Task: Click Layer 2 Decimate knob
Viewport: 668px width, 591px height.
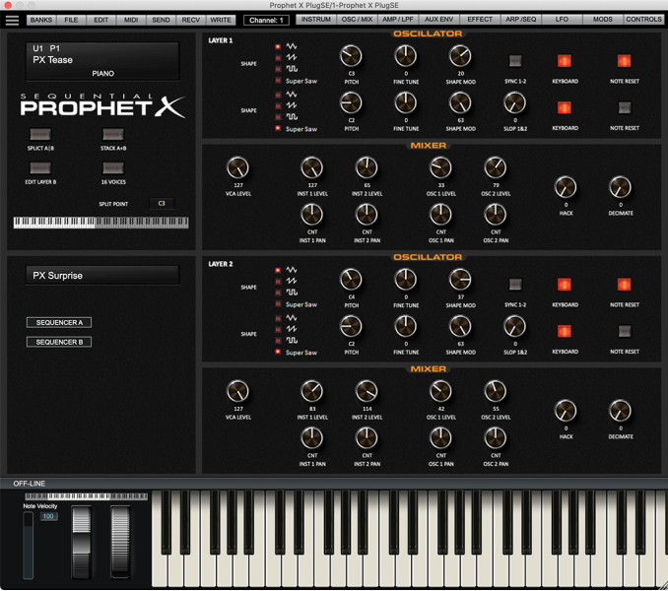Action: click(x=620, y=411)
